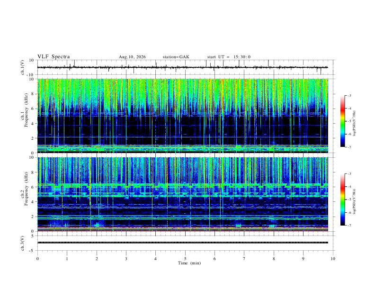Click the lower log PSD color bar
The height and width of the screenshot is (290, 375).
(342, 199)
